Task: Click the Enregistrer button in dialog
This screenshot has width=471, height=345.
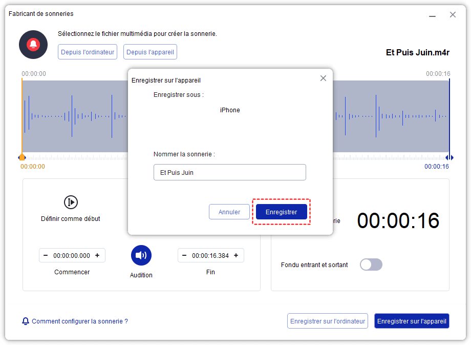Action: (x=281, y=212)
